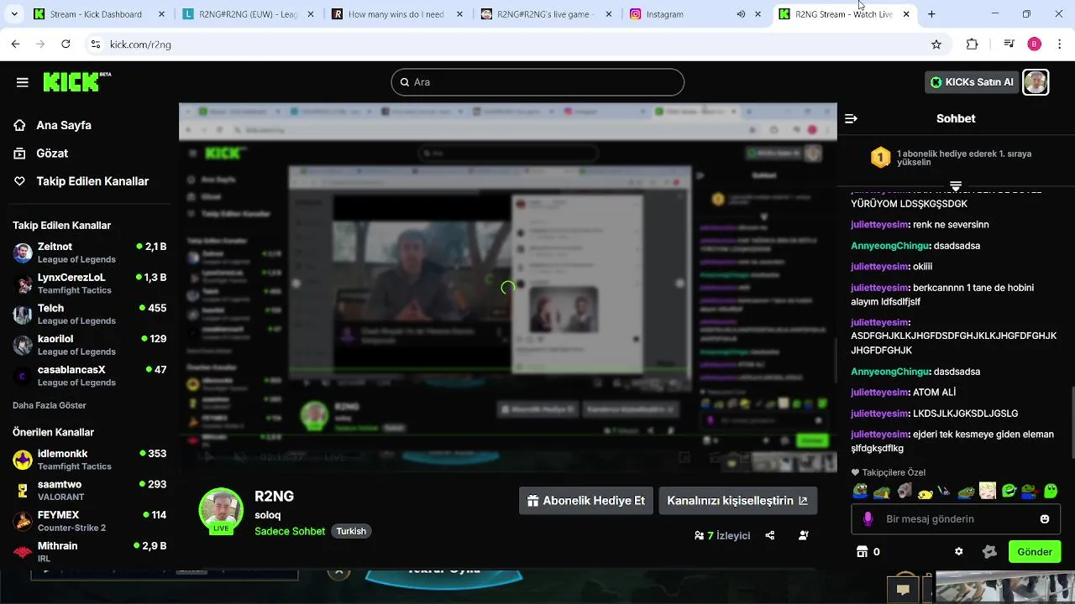This screenshot has height=604, width=1075.
Task: Bookmark this page with star
Action: pyautogui.click(x=936, y=44)
